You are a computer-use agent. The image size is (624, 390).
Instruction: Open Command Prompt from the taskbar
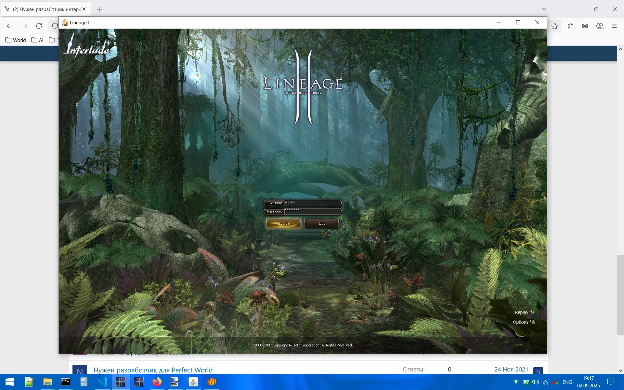[66, 382]
